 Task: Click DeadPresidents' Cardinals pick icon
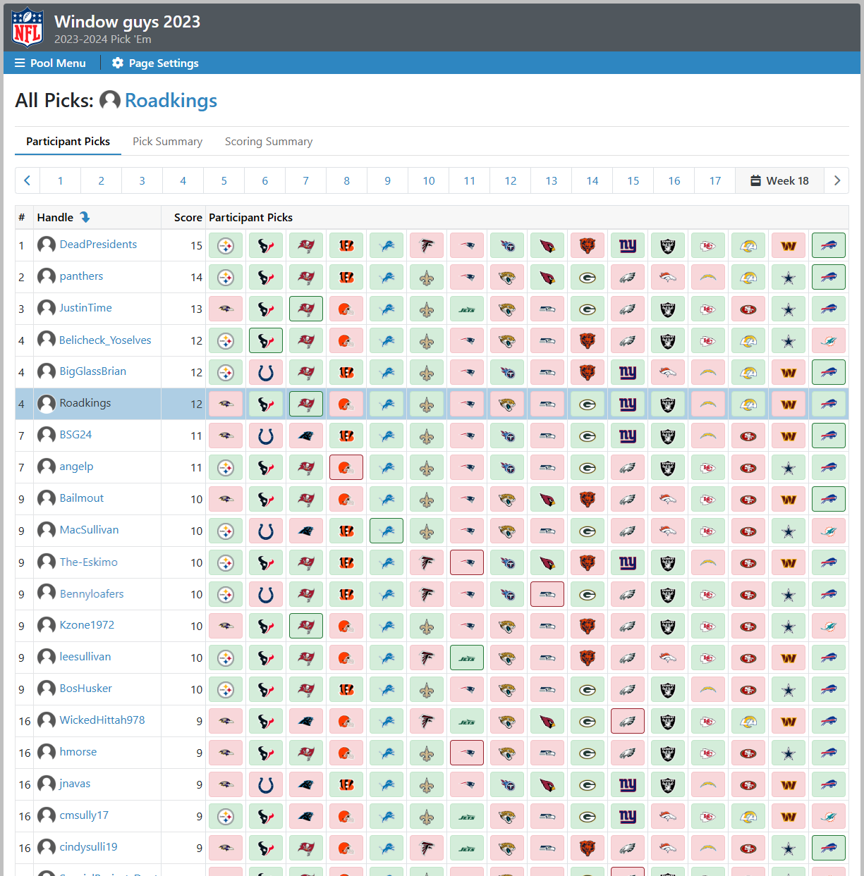point(547,245)
